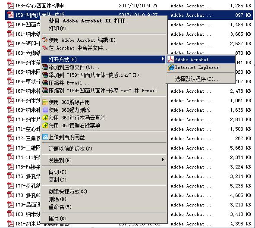The image size is (255, 228).
Task: Click PDF icon of file 159-凹面八面体
Action: pyautogui.click(x=10, y=15)
